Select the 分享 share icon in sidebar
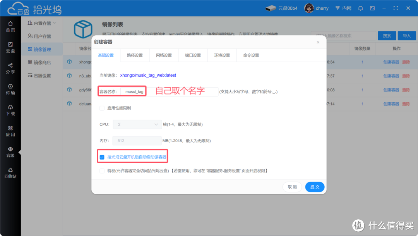Image resolution: width=418 pixels, height=236 pixels. coord(10,68)
